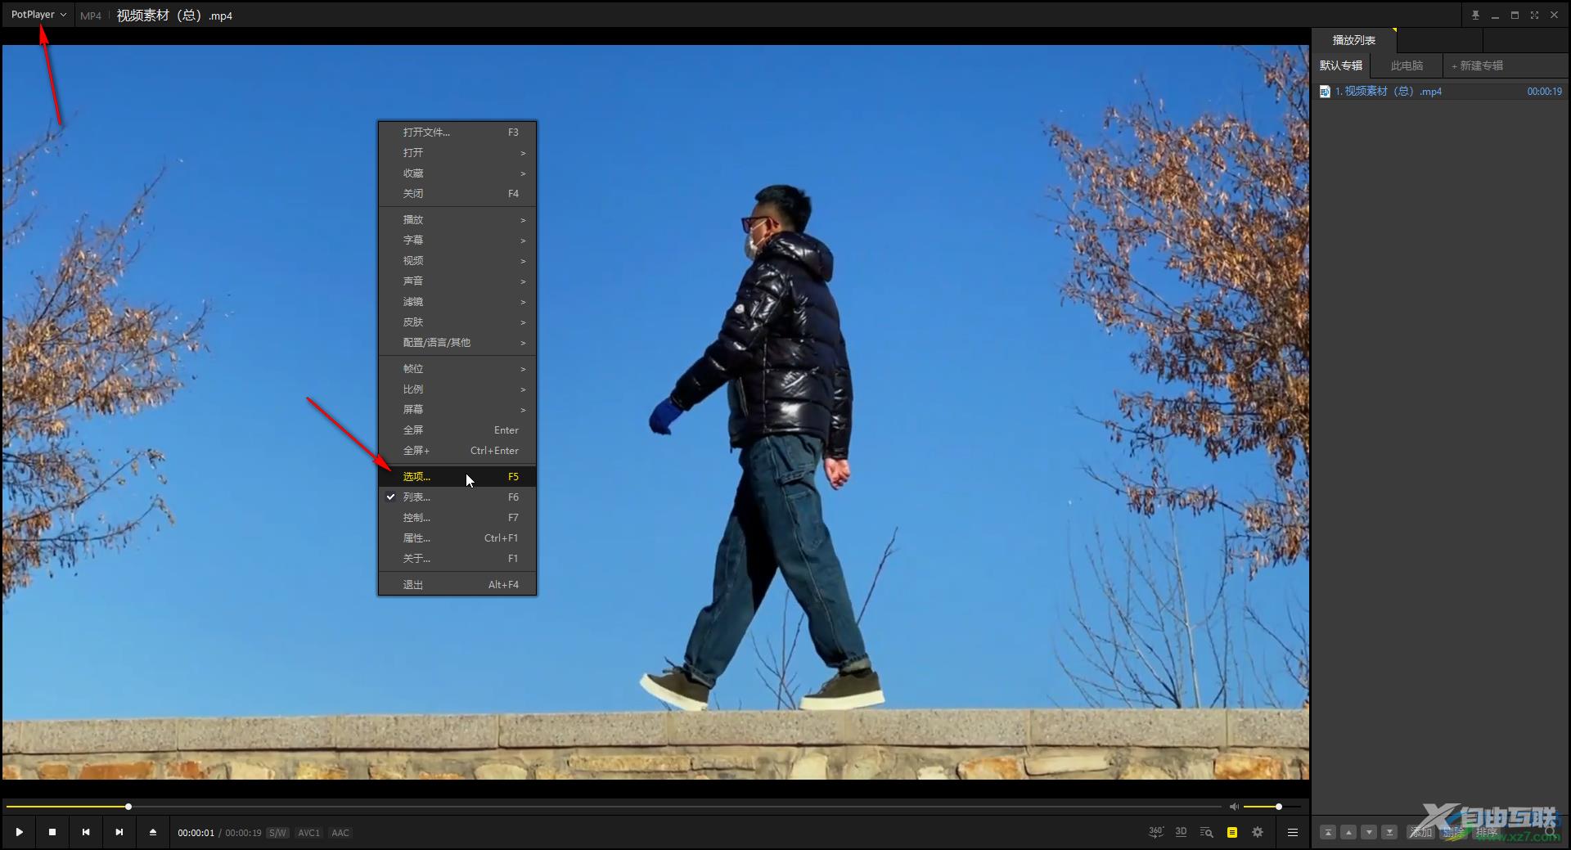The image size is (1571, 850).
Task: Enable 3D video mode
Action: pyautogui.click(x=1181, y=832)
